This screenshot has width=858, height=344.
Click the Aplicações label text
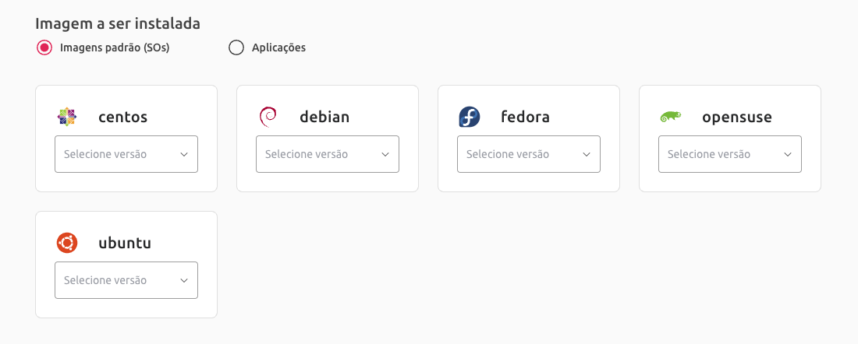(278, 48)
